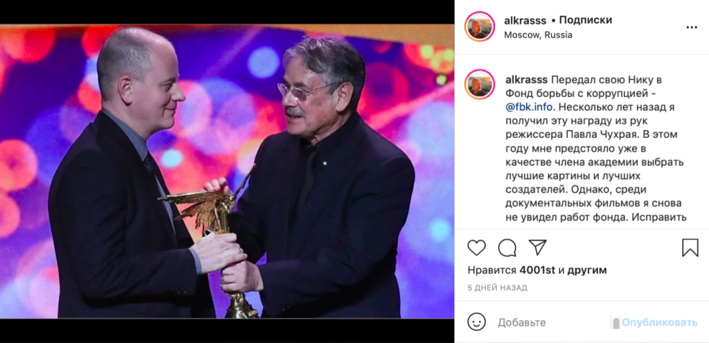Viewport: 709px width, 343px height.
Task: Click the Опубликовать post button
Action: tap(658, 323)
